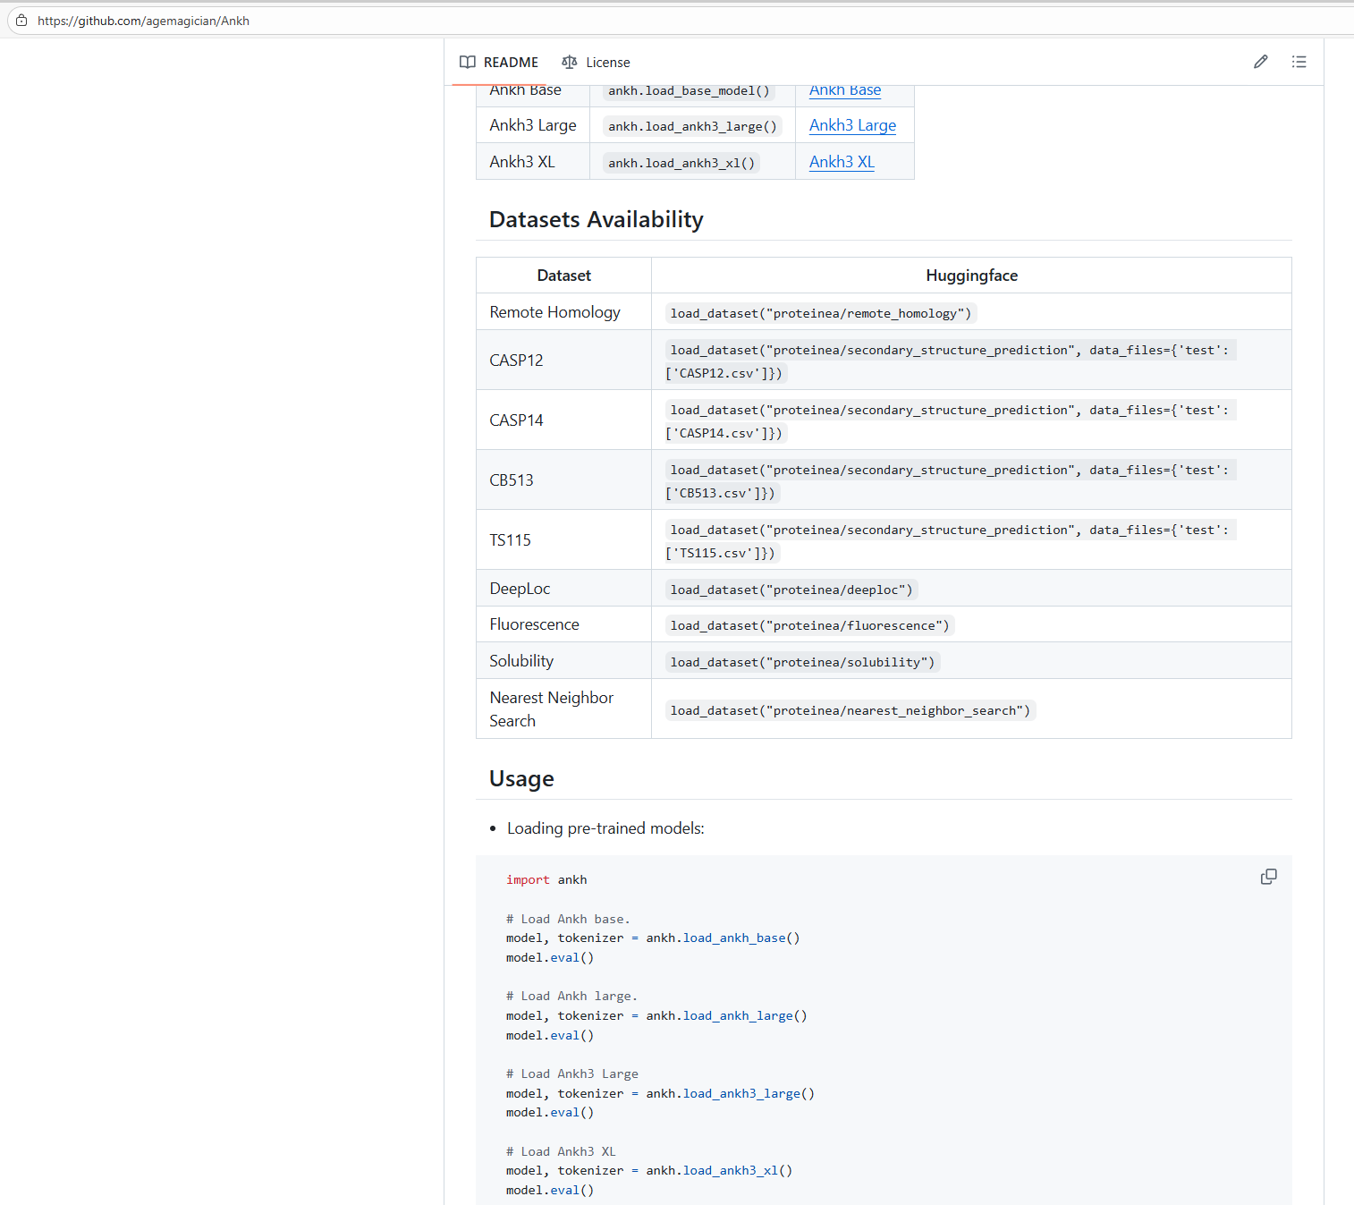Click the 'import ankh' code line
1354x1205 pixels.
[x=546, y=880]
